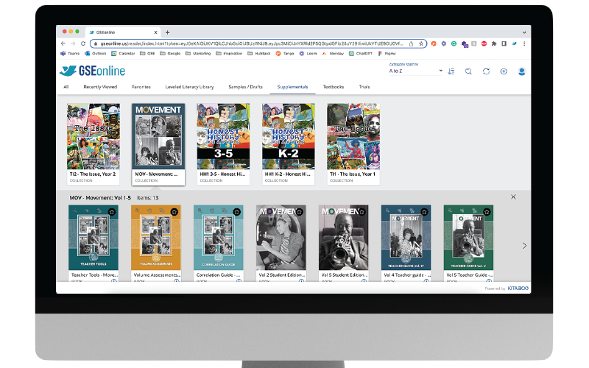Open the ChatGPT bookmark
Image resolution: width=589 pixels, height=368 pixels.
tap(361, 54)
